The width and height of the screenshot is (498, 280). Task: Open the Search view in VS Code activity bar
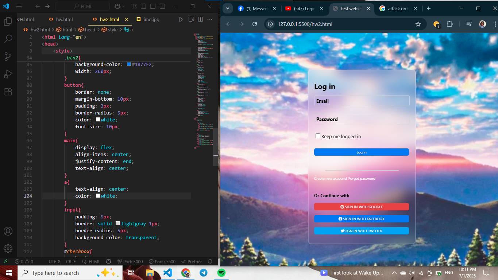click(x=8, y=39)
